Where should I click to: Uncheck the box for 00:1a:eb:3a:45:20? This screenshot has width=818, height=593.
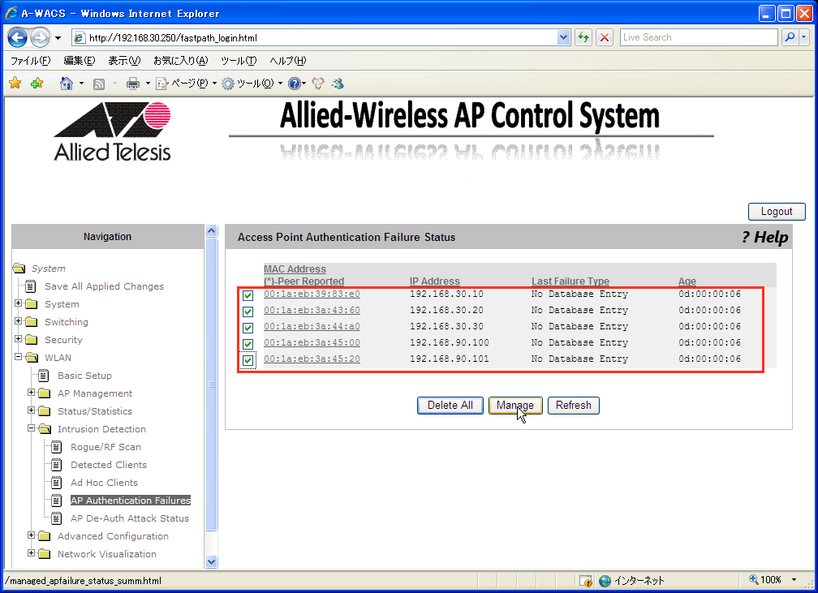pyautogui.click(x=248, y=360)
